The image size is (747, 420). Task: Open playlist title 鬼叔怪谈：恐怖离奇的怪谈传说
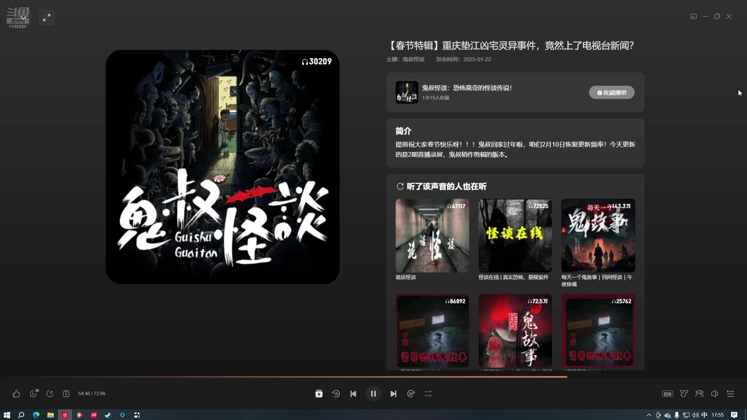click(x=467, y=88)
